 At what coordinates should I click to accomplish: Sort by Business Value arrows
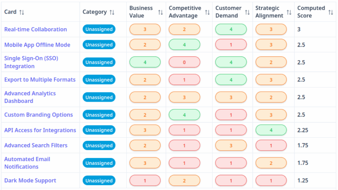pos(161,12)
